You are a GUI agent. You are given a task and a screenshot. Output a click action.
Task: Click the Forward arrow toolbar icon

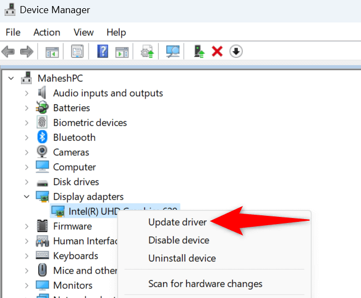click(x=27, y=51)
